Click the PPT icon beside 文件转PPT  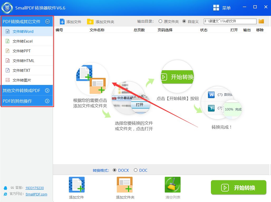point(8,51)
